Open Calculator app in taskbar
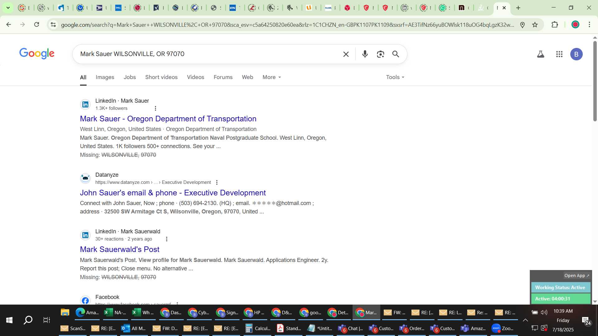Viewport: 598px width, 336px height. coord(258,328)
